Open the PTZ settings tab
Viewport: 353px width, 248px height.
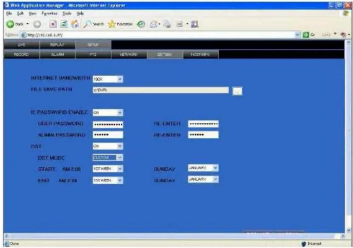pyautogui.click(x=93, y=55)
